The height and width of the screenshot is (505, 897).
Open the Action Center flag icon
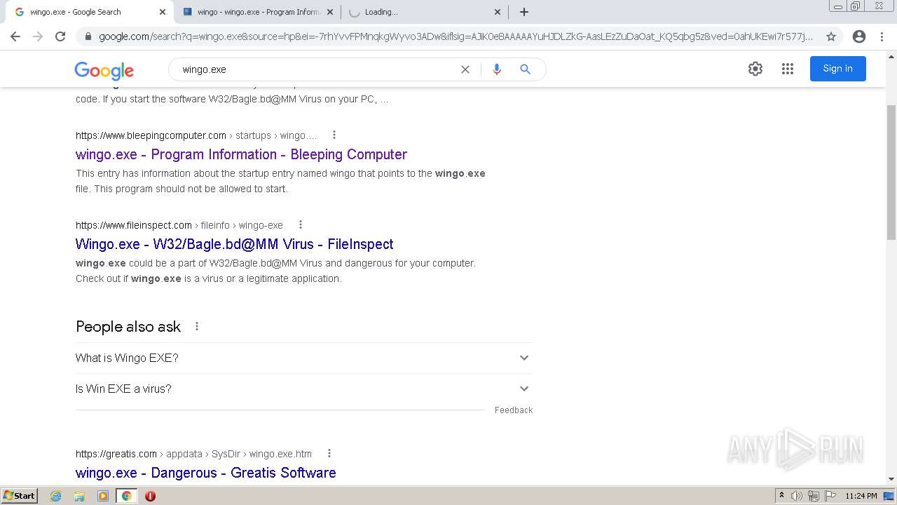click(x=830, y=496)
